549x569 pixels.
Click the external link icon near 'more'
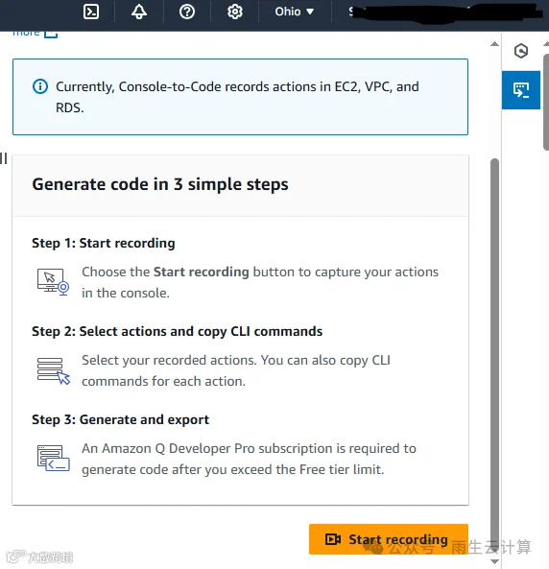click(51, 34)
